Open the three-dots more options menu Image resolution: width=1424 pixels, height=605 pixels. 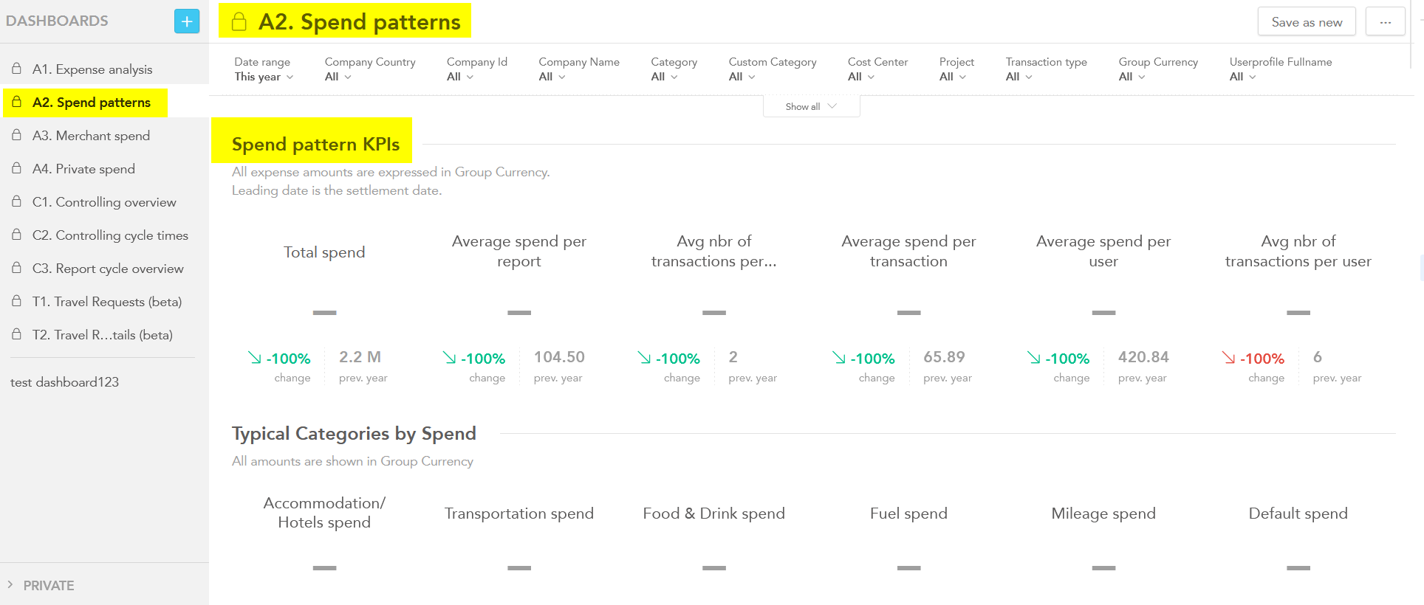coord(1385,22)
